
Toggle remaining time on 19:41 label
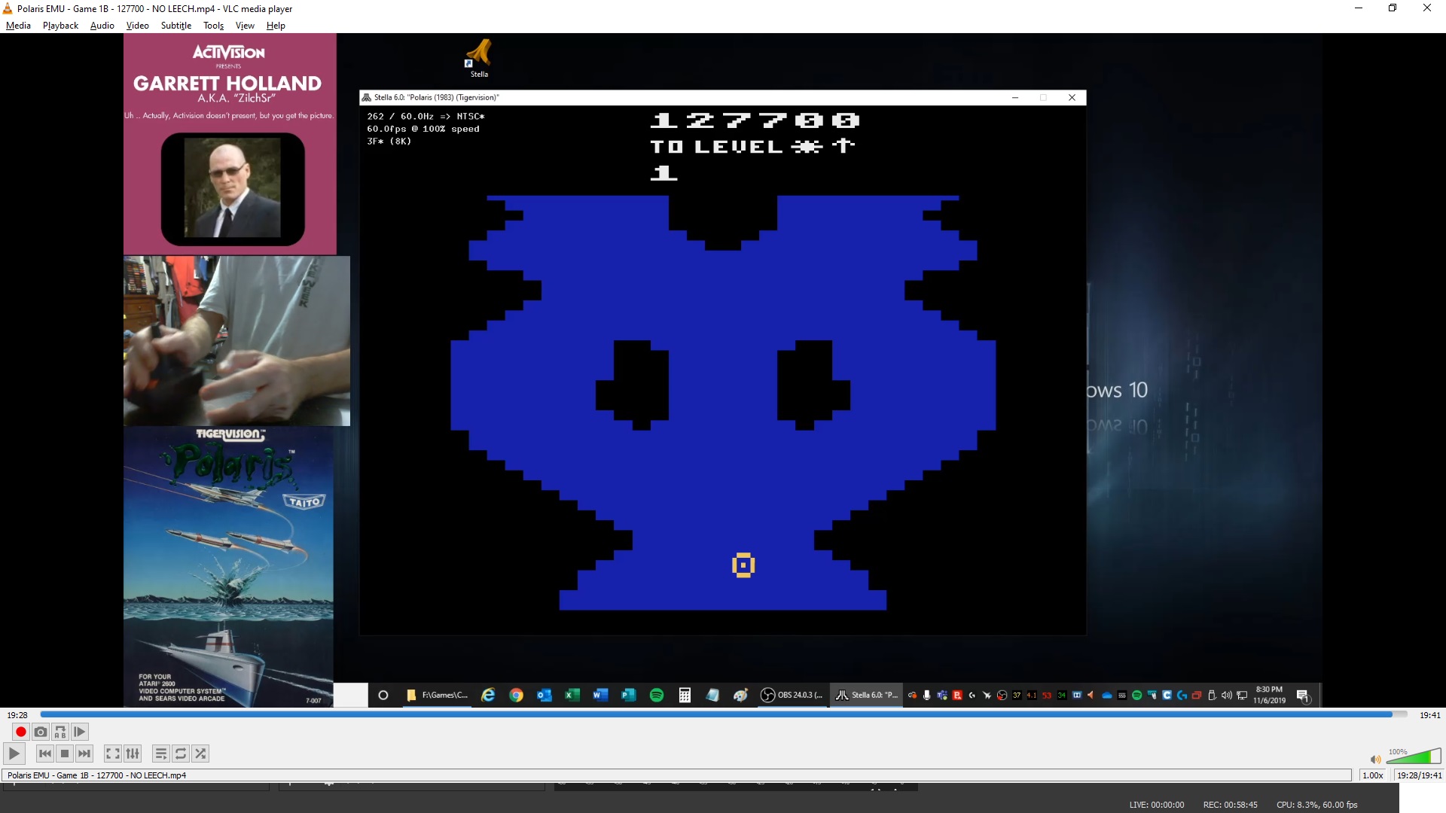click(x=1429, y=715)
